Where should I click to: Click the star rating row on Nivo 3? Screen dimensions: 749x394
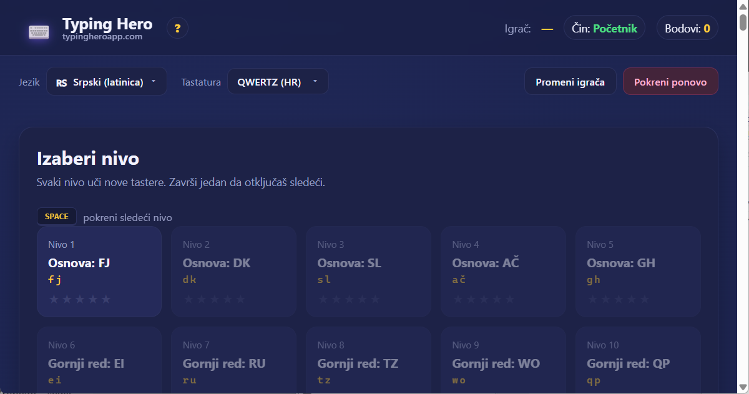pos(349,299)
